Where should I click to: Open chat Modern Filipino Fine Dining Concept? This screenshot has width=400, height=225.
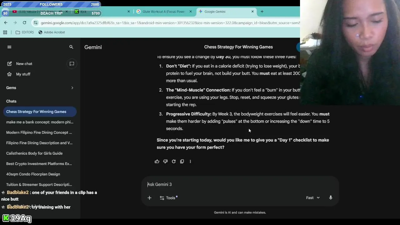click(40, 132)
